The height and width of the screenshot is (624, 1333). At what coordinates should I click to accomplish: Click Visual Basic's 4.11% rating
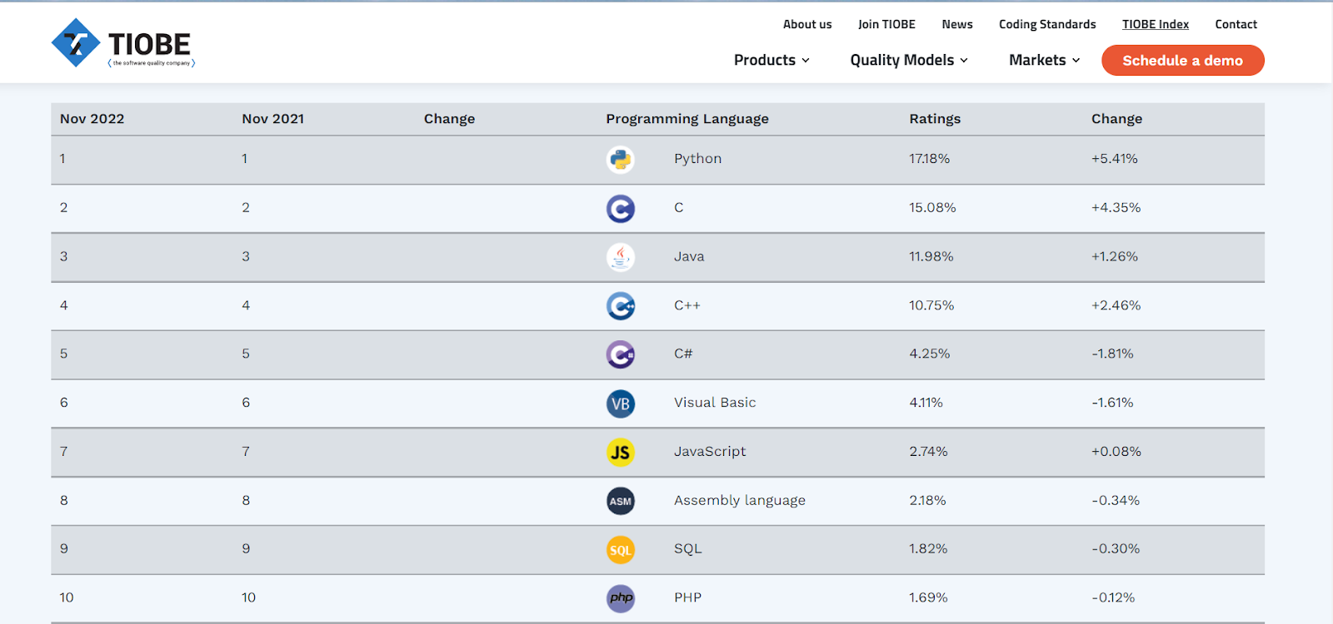point(926,403)
